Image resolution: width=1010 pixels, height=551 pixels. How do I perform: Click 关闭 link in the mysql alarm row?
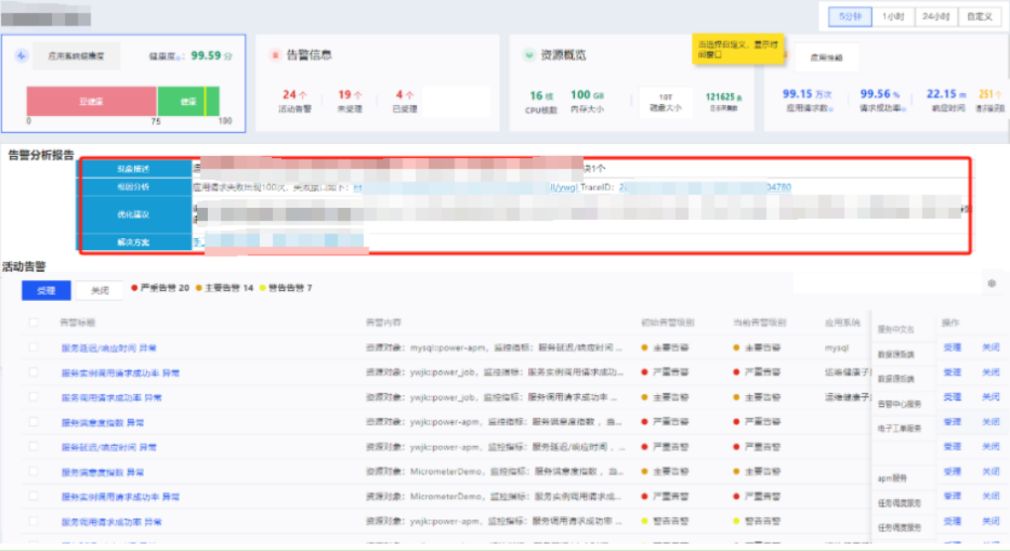coord(990,348)
